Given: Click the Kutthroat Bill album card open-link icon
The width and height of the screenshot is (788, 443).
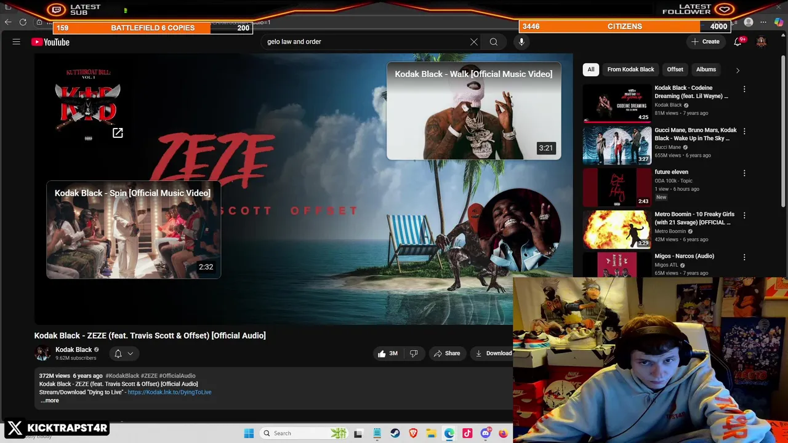Looking at the screenshot, I should tap(118, 133).
